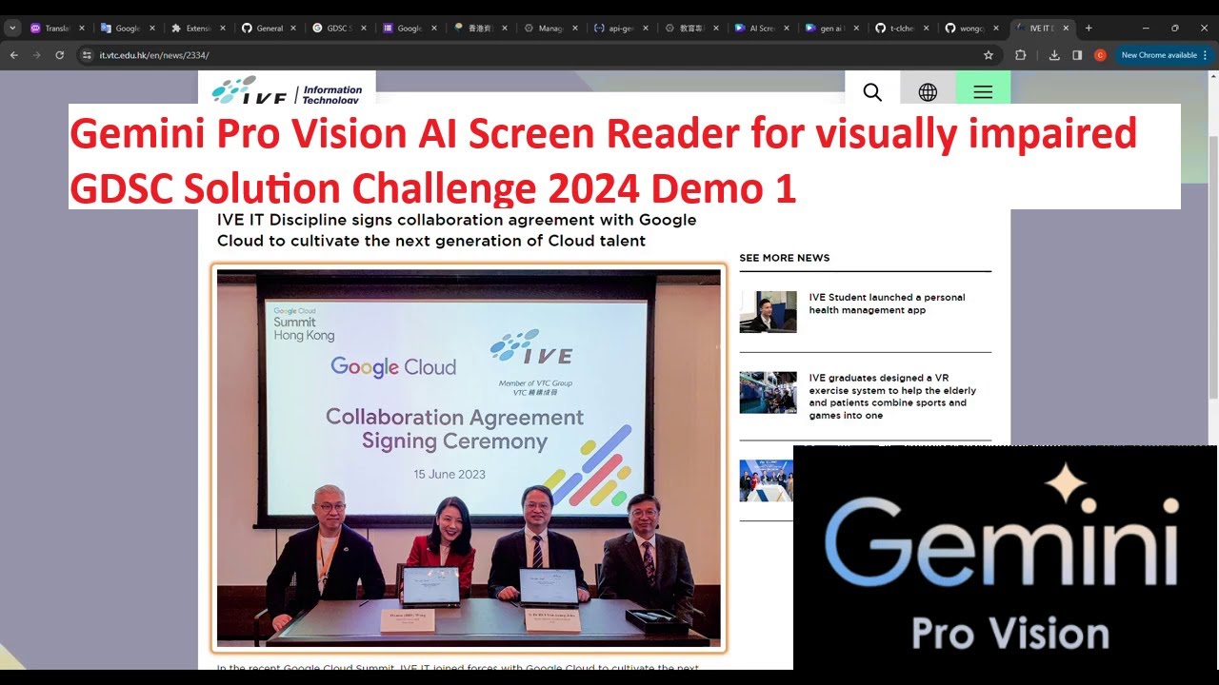Open the Chrome downloads icon
This screenshot has height=685, width=1219.
click(x=1054, y=55)
